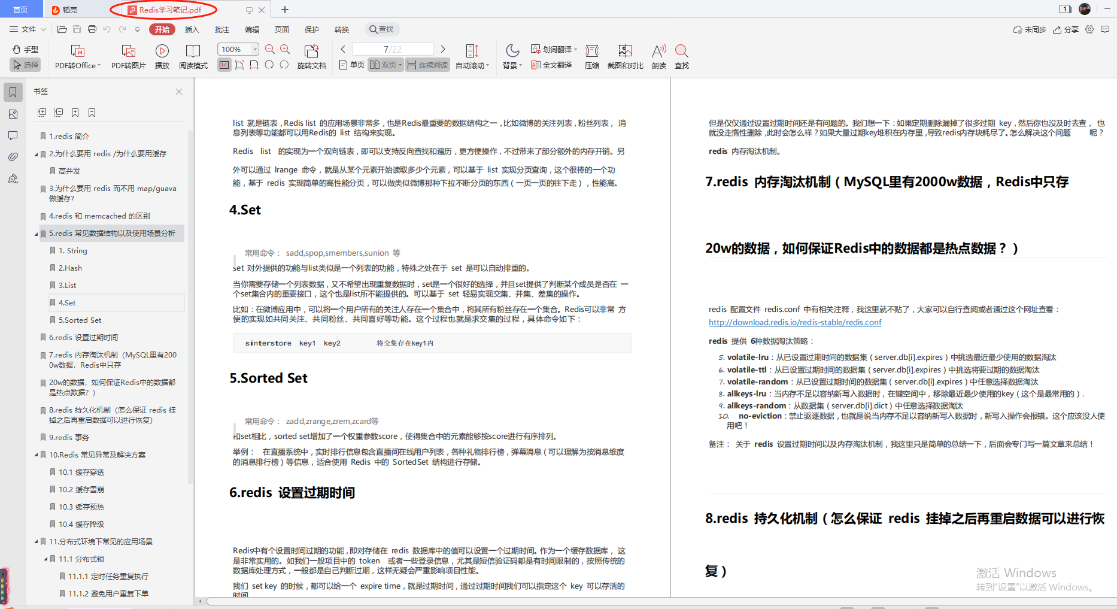This screenshot has width=1117, height=609.
Task: Open a new tab with plus button
Action: (x=285, y=10)
